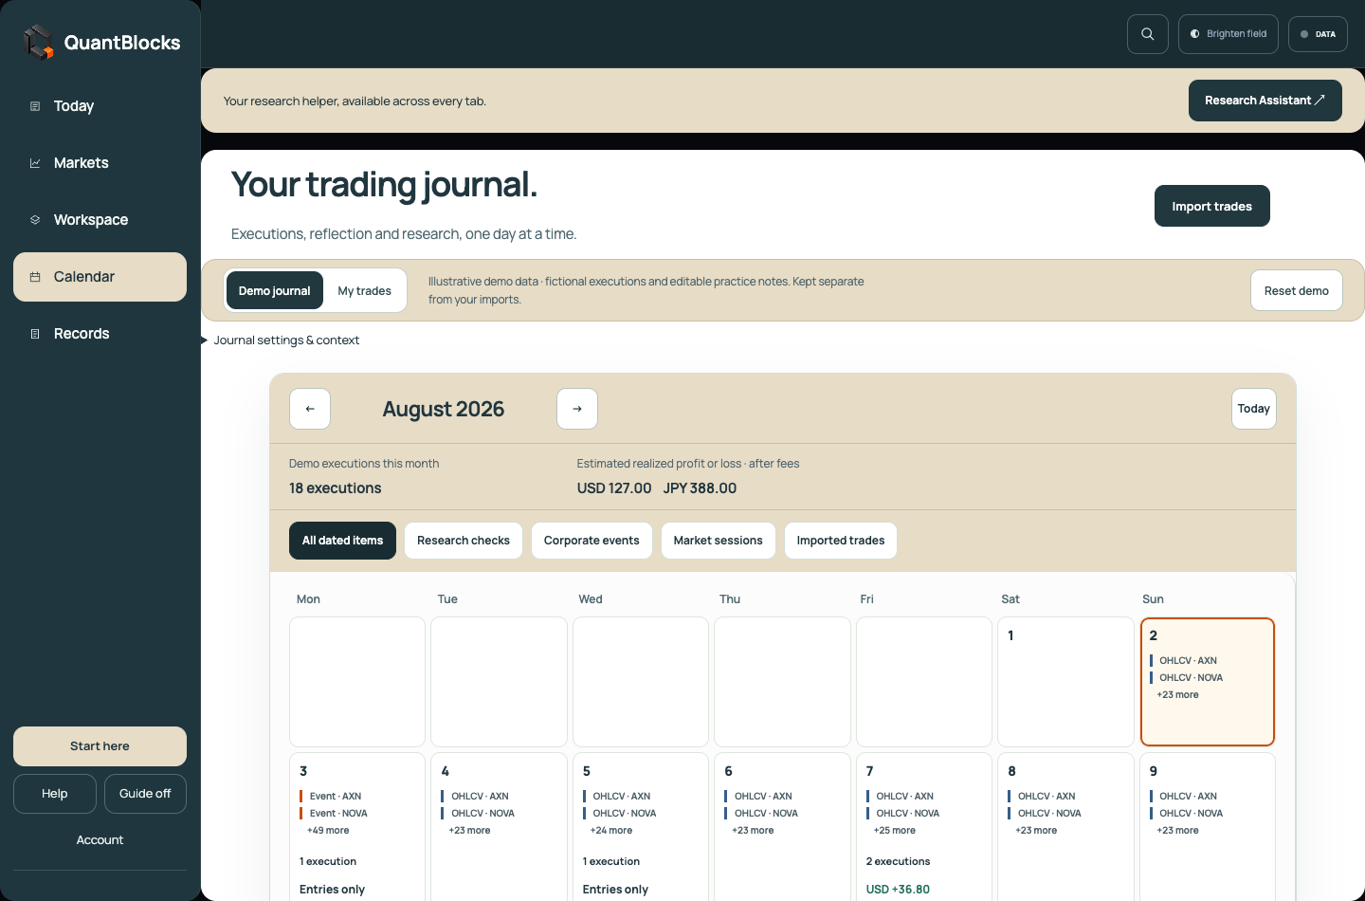
Task: Select Imported trades filter
Action: click(x=841, y=541)
